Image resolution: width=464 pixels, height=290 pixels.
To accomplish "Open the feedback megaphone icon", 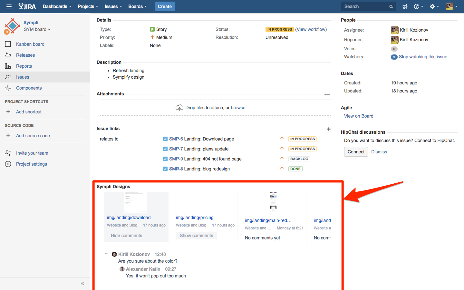I will pyautogui.click(x=405, y=6).
